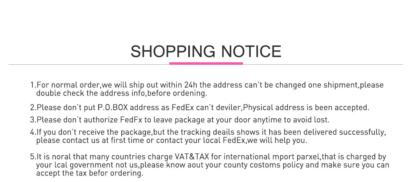The height and width of the screenshot is (182, 411).
Task: Click notice item 3 about authorizing FedFx
Action: point(180,120)
